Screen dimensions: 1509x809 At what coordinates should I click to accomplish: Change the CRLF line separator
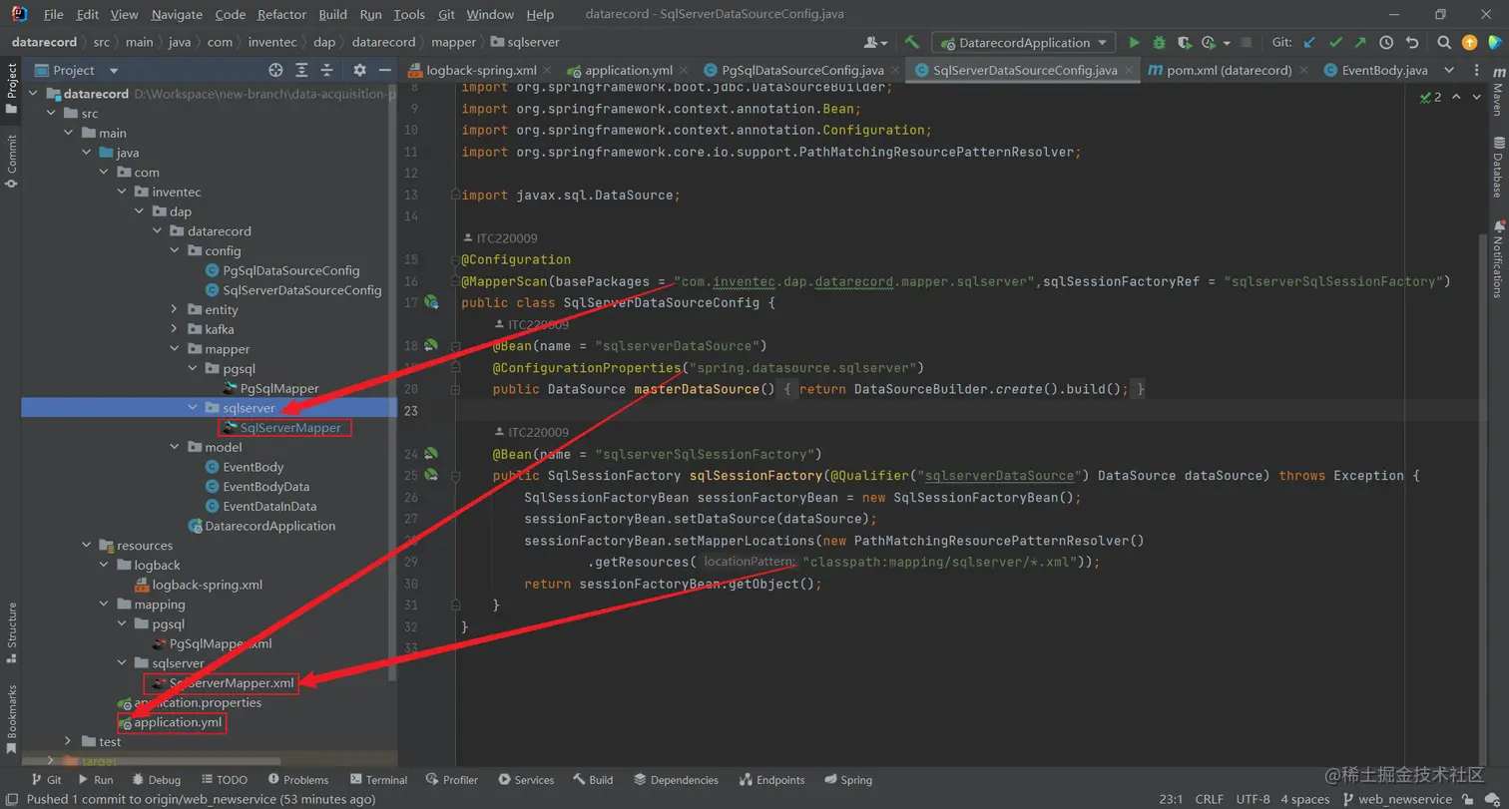(x=1209, y=799)
